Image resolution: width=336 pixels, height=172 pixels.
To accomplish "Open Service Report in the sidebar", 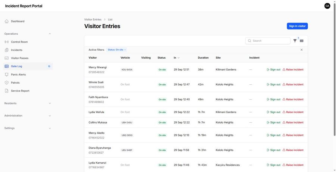I will pos(28,91).
